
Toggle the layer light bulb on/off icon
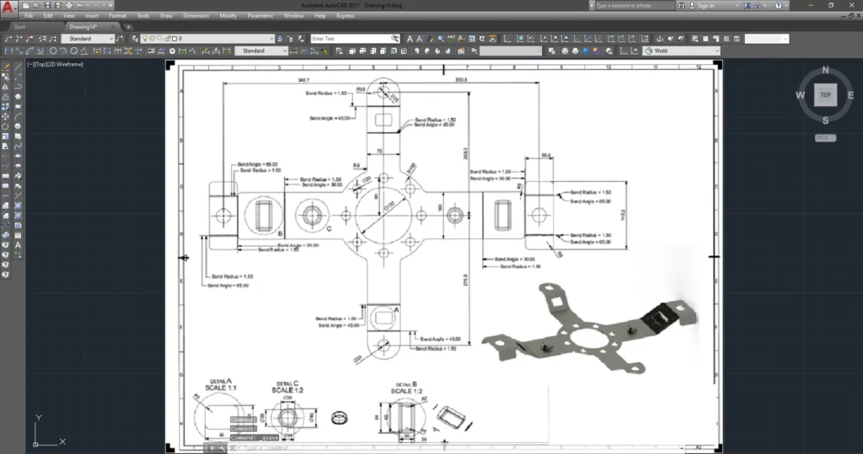tap(145, 39)
